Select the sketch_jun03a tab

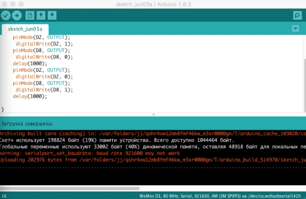pos(25,29)
